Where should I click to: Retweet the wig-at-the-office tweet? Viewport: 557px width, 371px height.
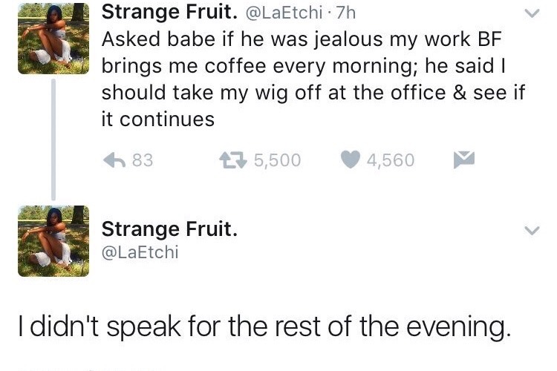[232, 160]
